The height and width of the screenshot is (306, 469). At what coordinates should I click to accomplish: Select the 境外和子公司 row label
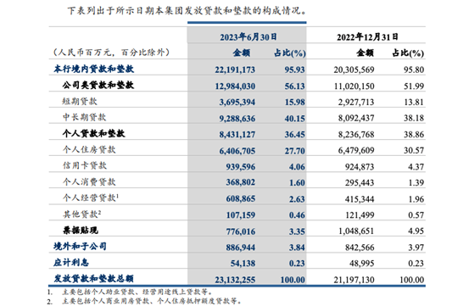coord(80,246)
